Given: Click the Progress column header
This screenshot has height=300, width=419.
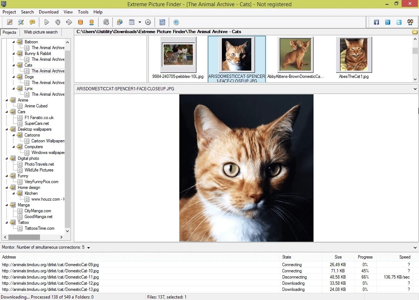Looking at the screenshot, I should tap(365, 257).
